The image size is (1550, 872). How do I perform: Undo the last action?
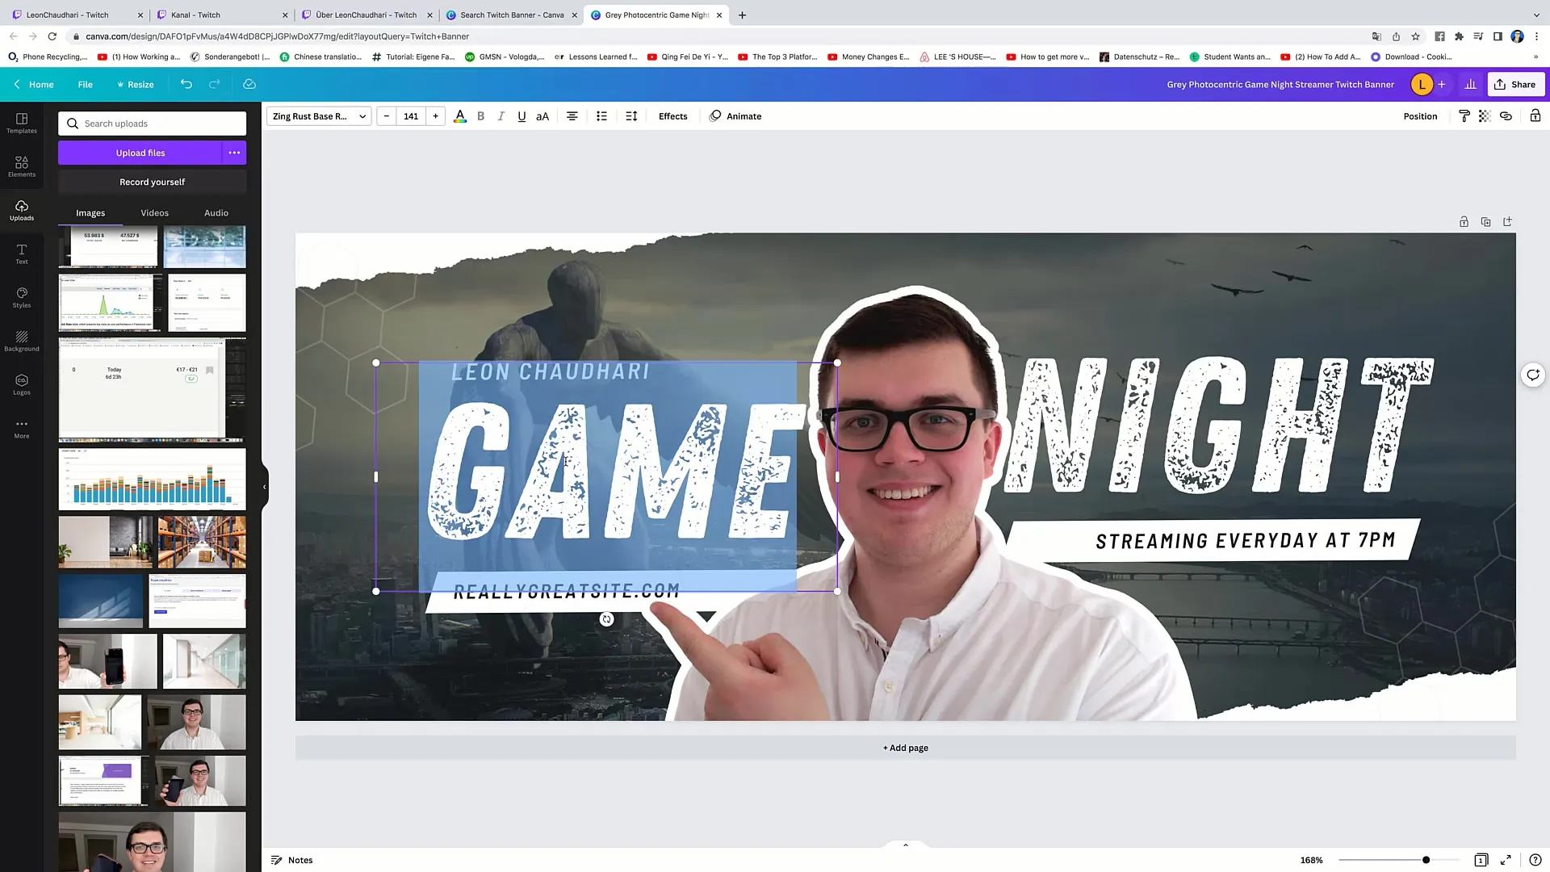pyautogui.click(x=186, y=84)
